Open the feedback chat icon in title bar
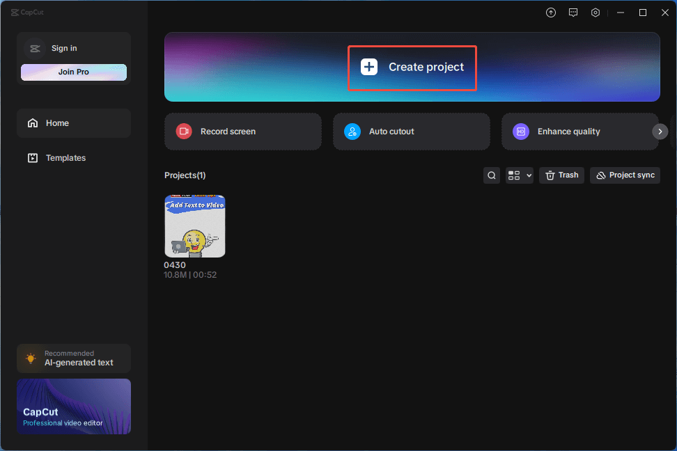Screen dimensions: 677x451 click(x=573, y=12)
